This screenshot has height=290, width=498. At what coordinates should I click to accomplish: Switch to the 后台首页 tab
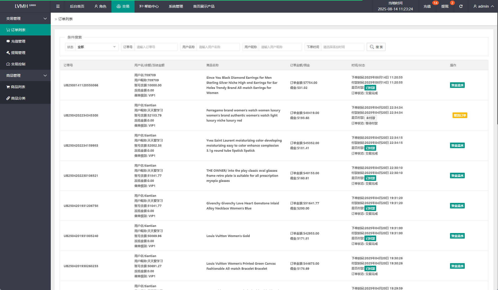pos(77,6)
